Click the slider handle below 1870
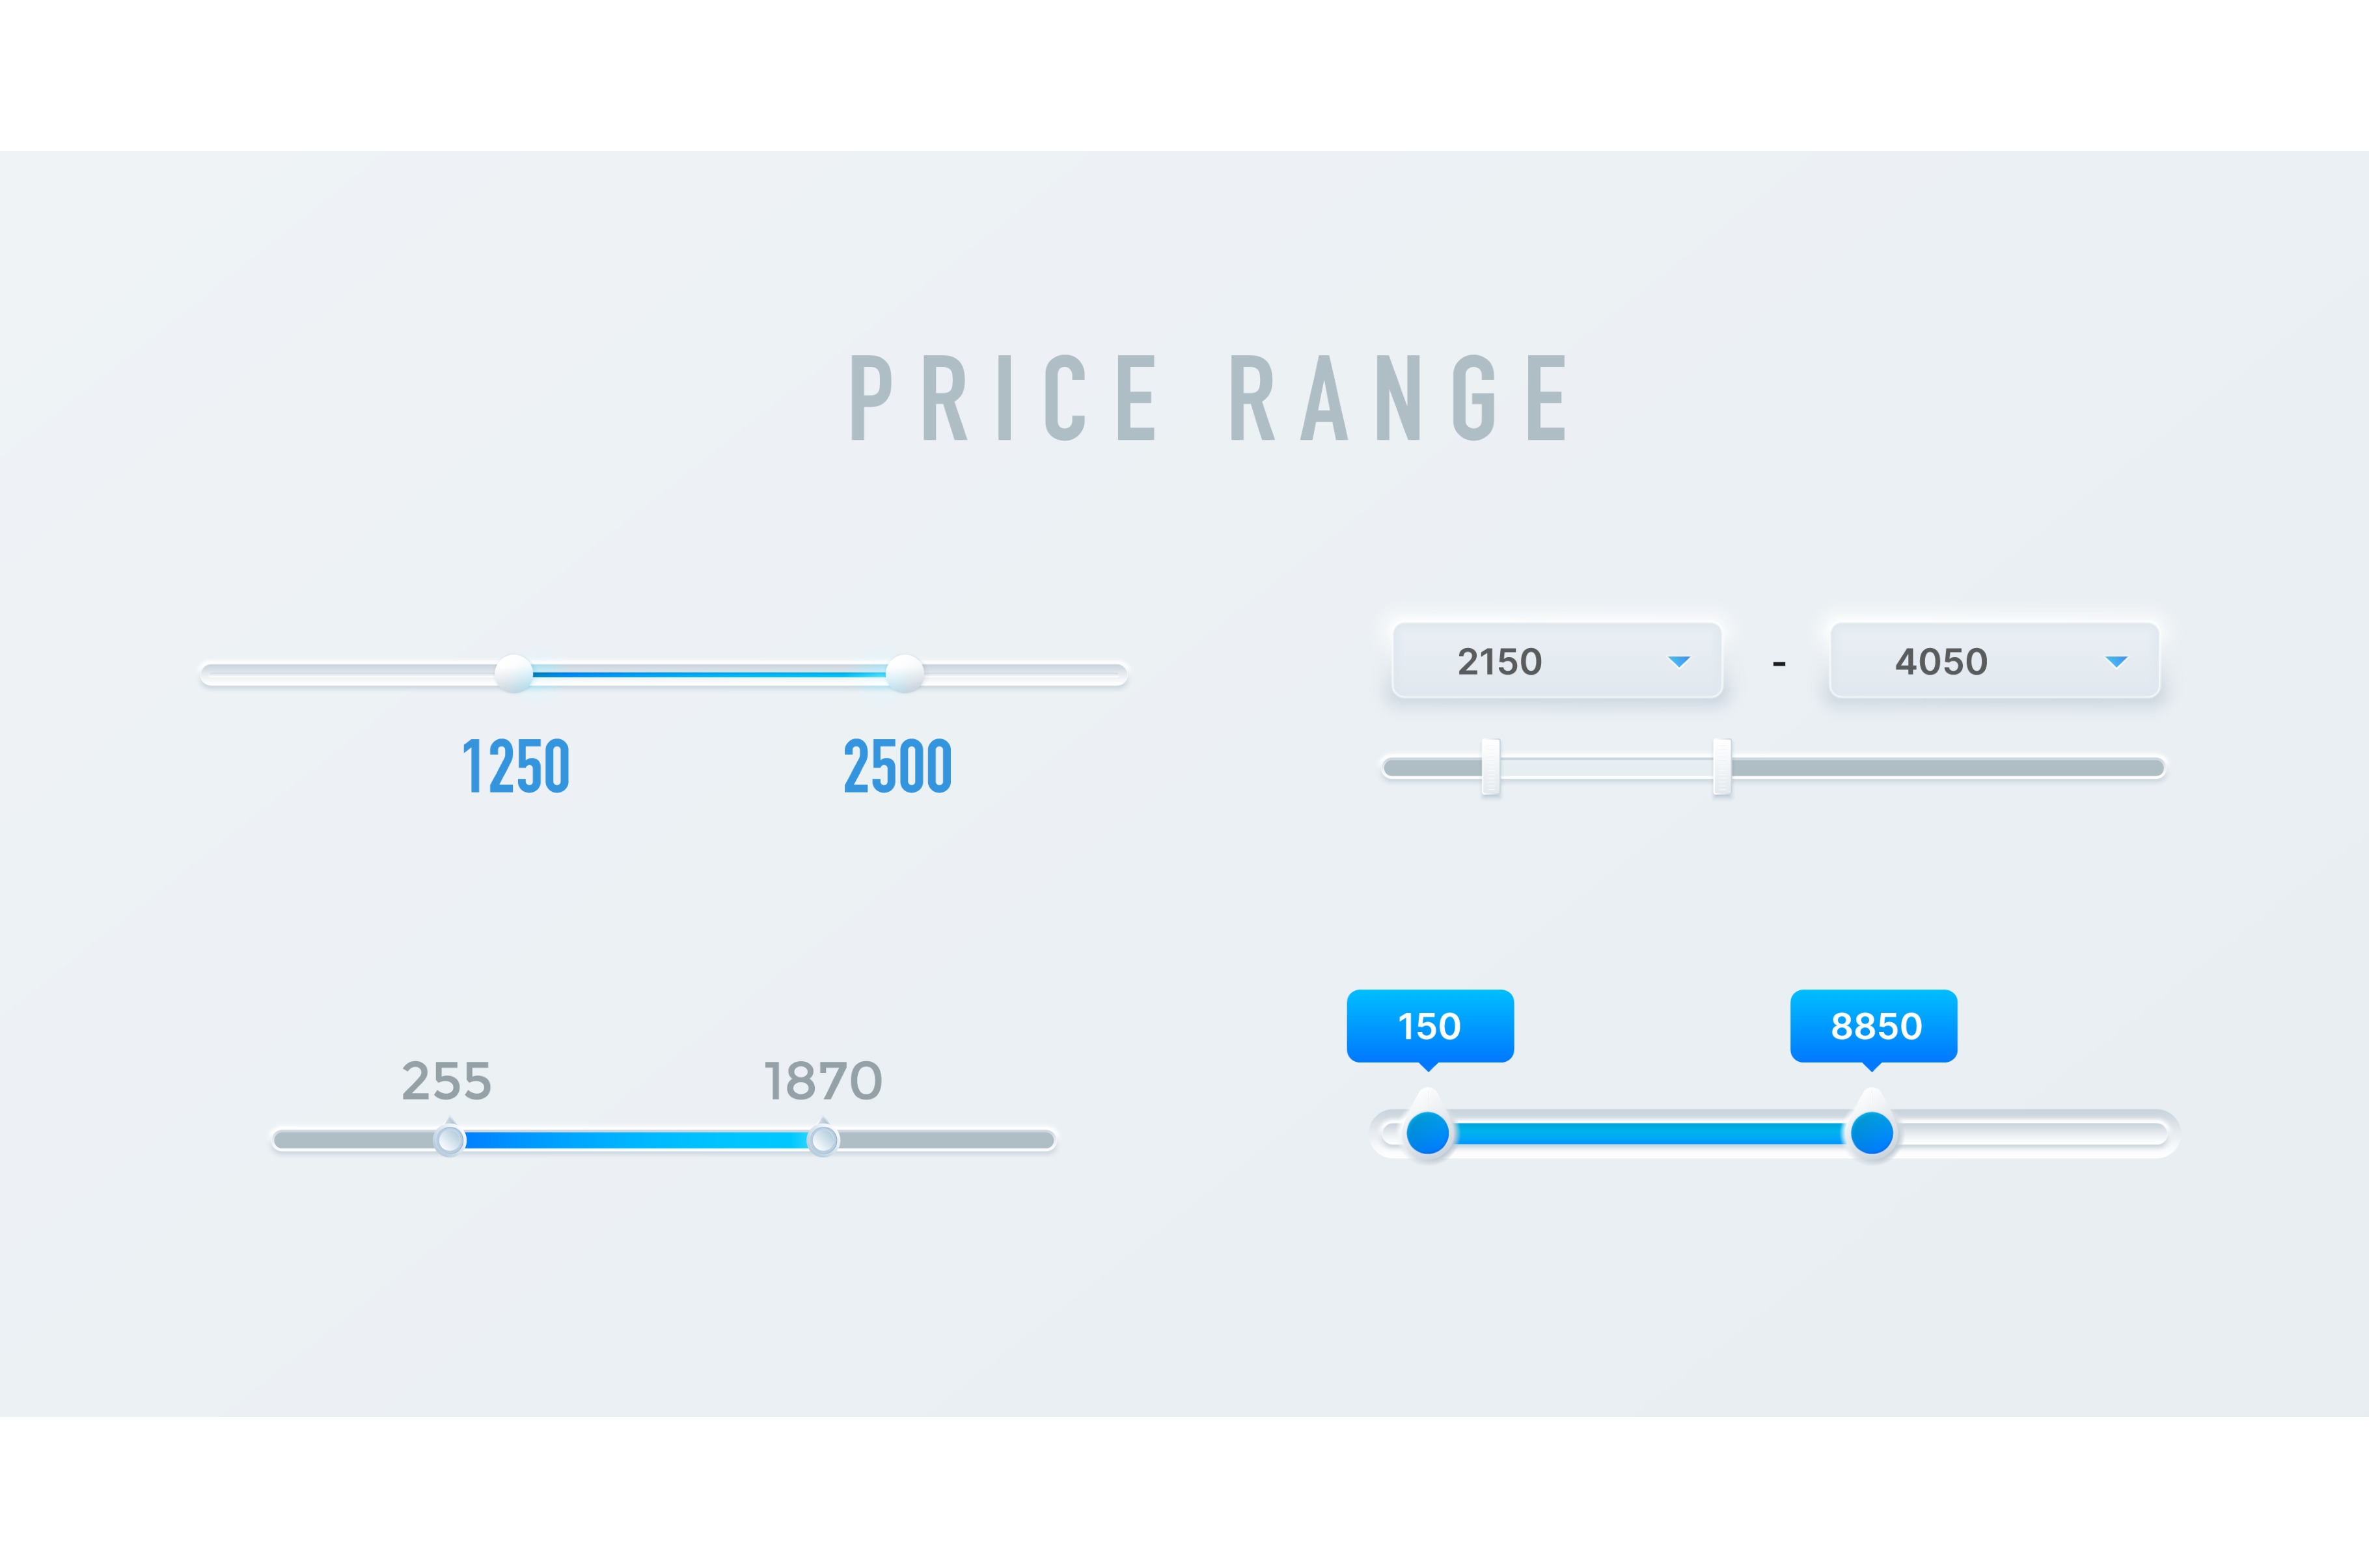 click(x=823, y=1140)
